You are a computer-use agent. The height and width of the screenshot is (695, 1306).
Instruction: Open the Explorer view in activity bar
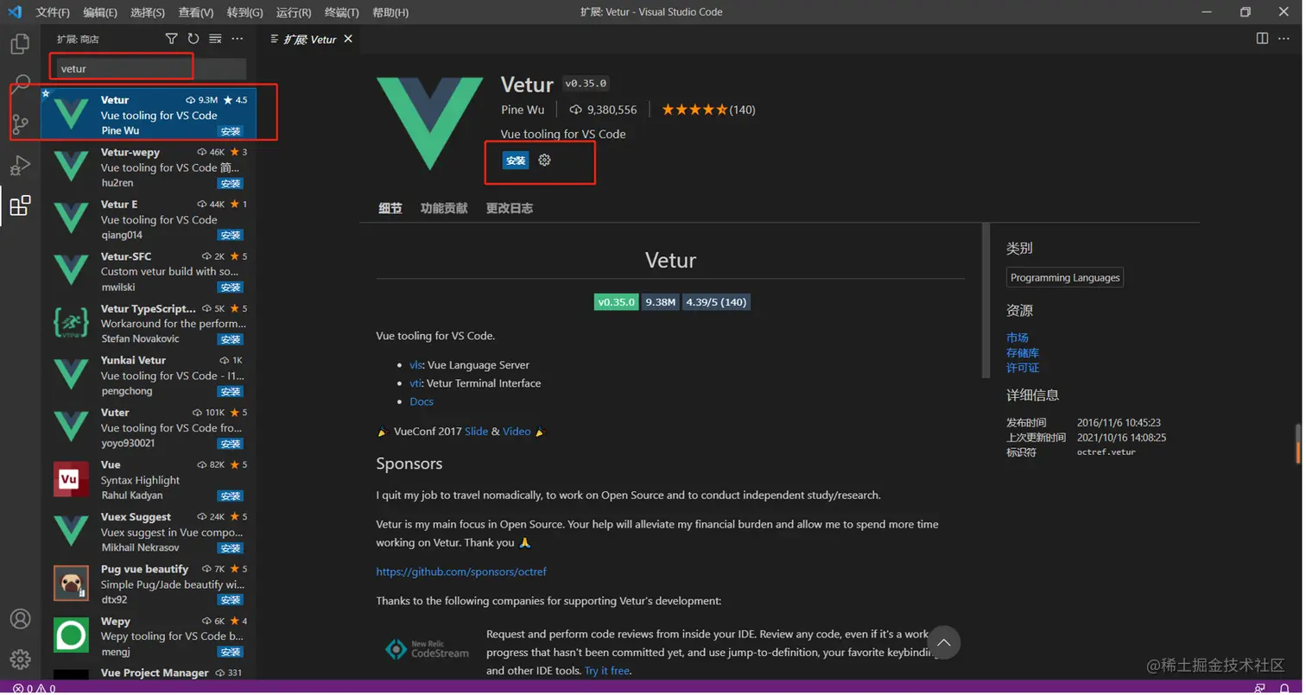click(x=20, y=43)
